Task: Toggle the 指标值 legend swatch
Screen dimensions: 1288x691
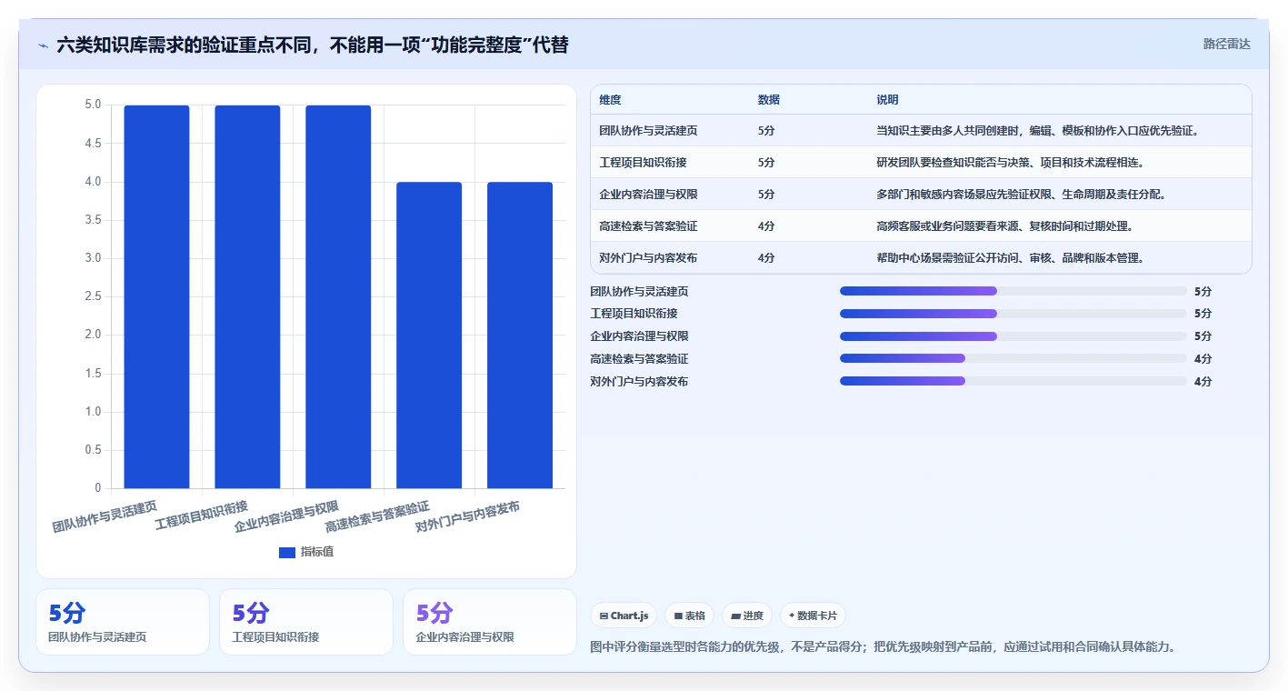Action: (x=287, y=552)
